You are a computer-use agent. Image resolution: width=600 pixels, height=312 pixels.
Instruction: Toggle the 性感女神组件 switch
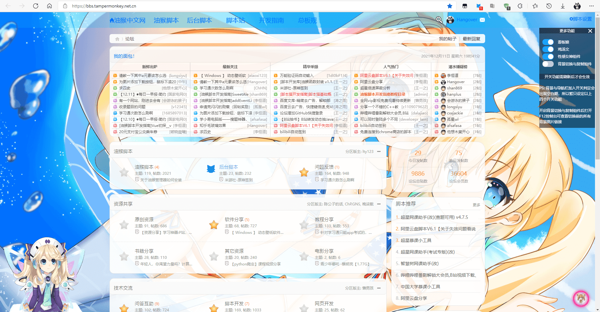click(548, 56)
